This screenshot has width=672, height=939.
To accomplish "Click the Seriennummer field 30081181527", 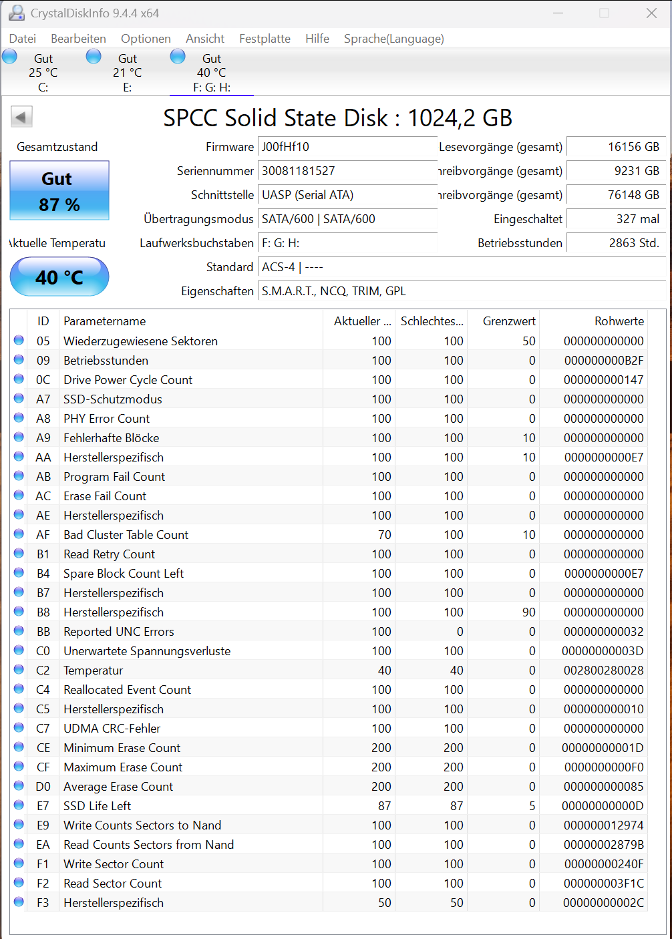I will 348,171.
